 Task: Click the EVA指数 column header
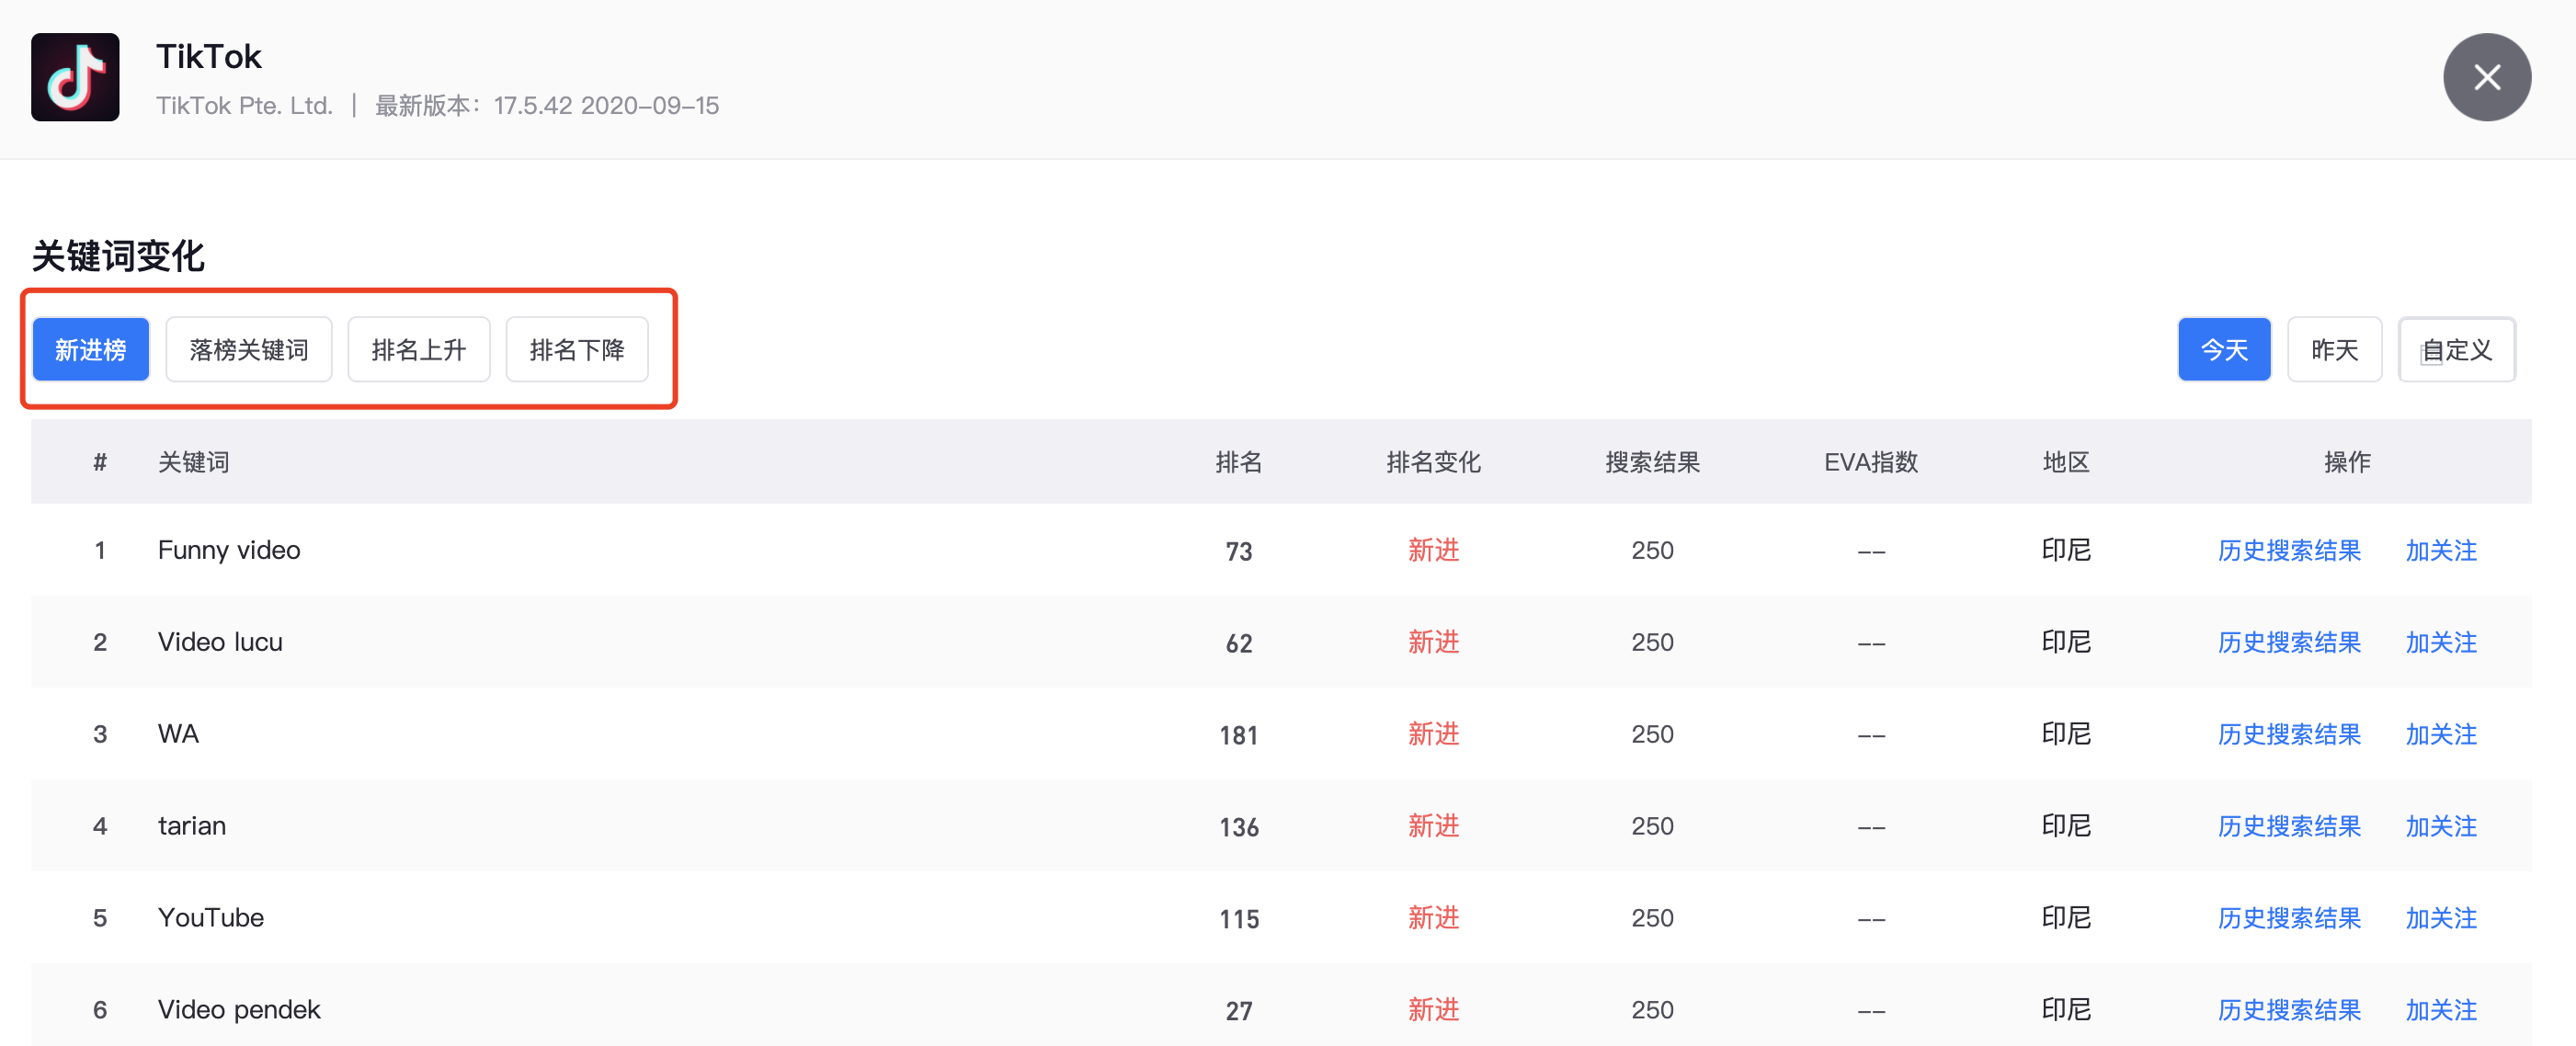[1870, 462]
